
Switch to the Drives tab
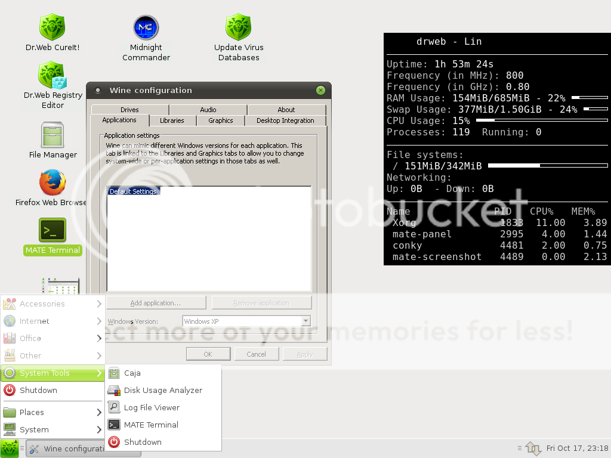tap(129, 110)
